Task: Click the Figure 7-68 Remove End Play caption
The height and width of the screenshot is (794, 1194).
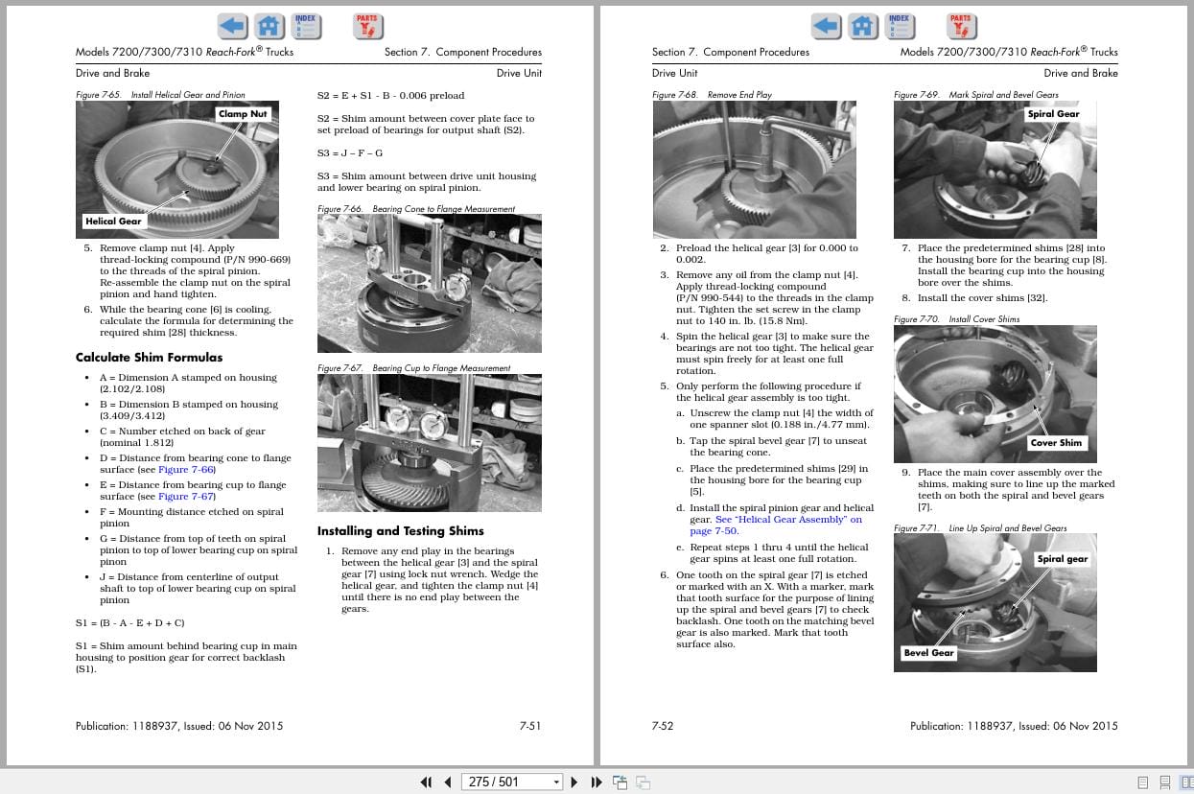Action: (712, 95)
